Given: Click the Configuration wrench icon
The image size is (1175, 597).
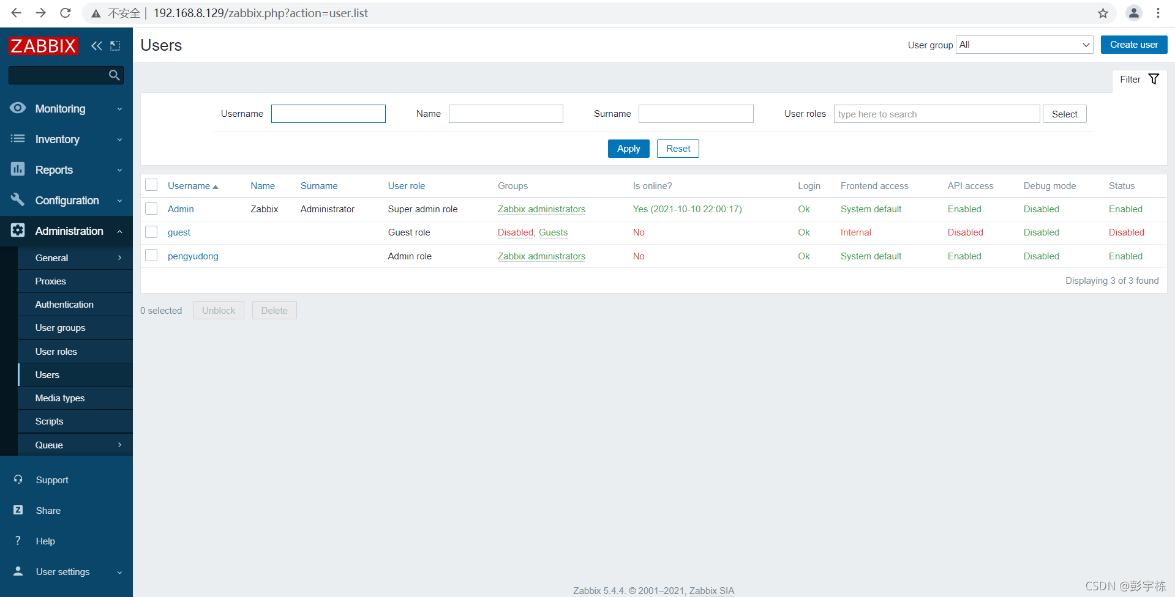Looking at the screenshot, I should (x=18, y=200).
